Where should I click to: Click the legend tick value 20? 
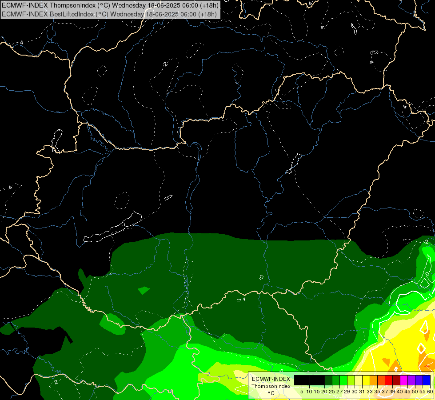324,392
